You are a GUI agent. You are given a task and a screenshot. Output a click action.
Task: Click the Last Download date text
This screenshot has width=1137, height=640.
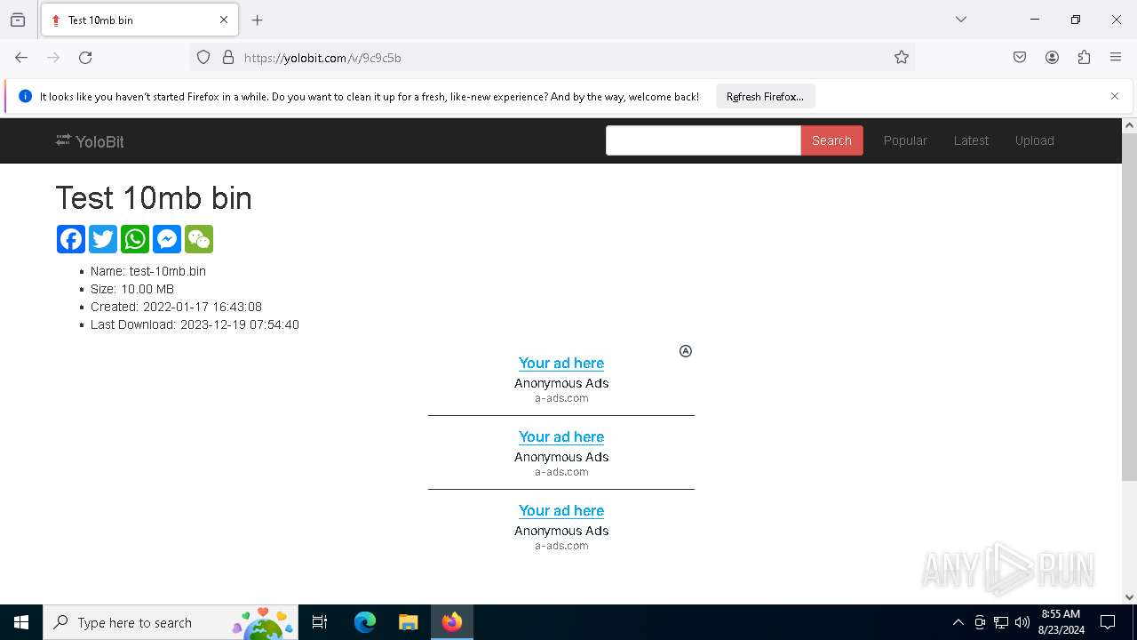[195, 324]
